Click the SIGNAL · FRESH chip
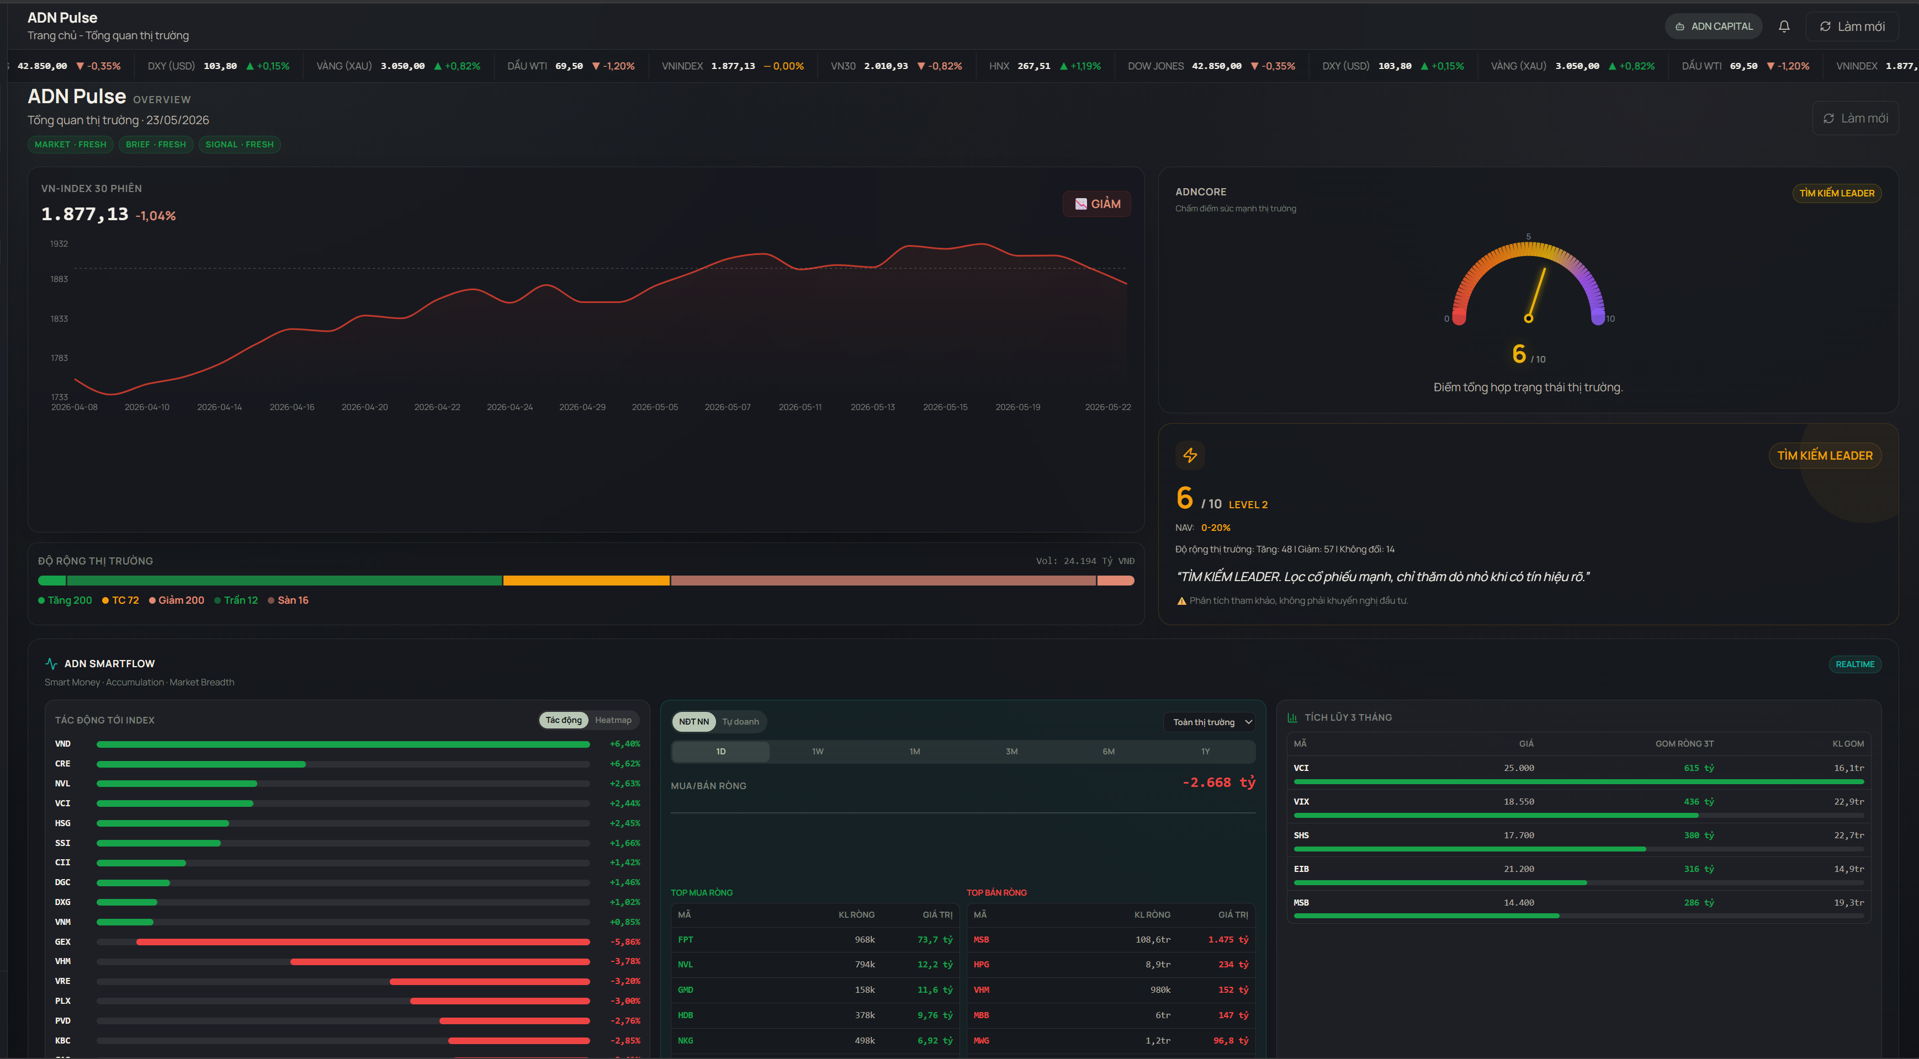1919x1059 pixels. click(x=239, y=145)
